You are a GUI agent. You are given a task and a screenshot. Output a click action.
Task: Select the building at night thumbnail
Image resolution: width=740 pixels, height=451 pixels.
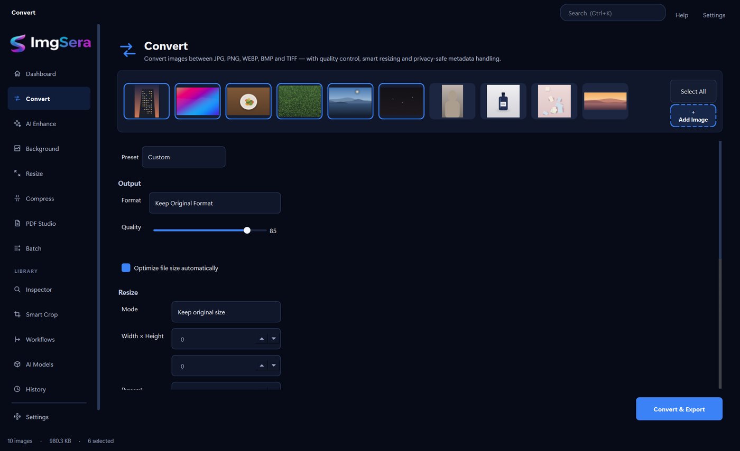click(x=146, y=101)
